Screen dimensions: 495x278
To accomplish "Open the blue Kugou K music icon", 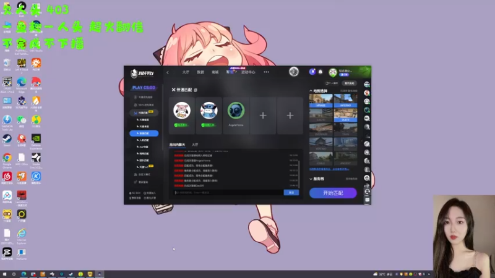I will pyautogui.click(x=36, y=178).
